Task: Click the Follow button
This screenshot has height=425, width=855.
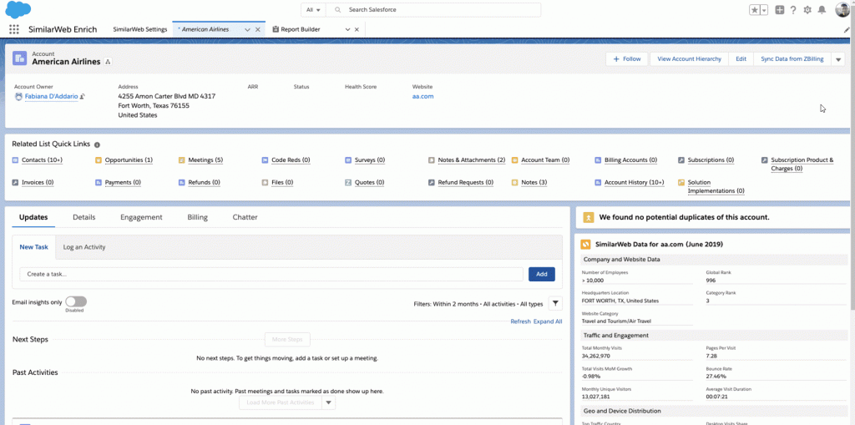Action: tap(627, 59)
